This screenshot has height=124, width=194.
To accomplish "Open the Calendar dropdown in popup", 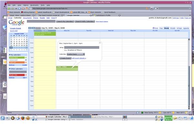I will (76, 54).
